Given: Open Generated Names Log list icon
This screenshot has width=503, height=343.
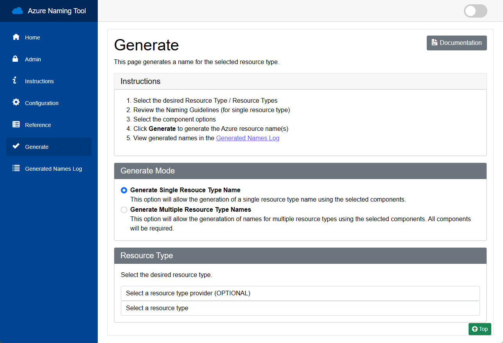Looking at the screenshot, I should (x=16, y=168).
